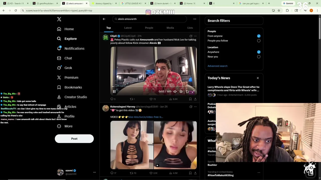Switch to the People tab

149,28
